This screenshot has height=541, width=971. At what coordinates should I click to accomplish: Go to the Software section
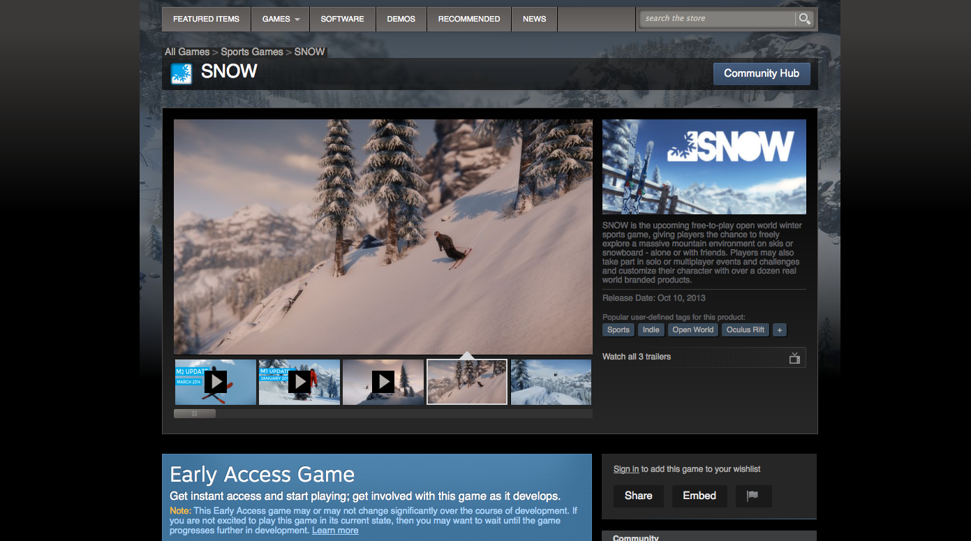coord(342,19)
